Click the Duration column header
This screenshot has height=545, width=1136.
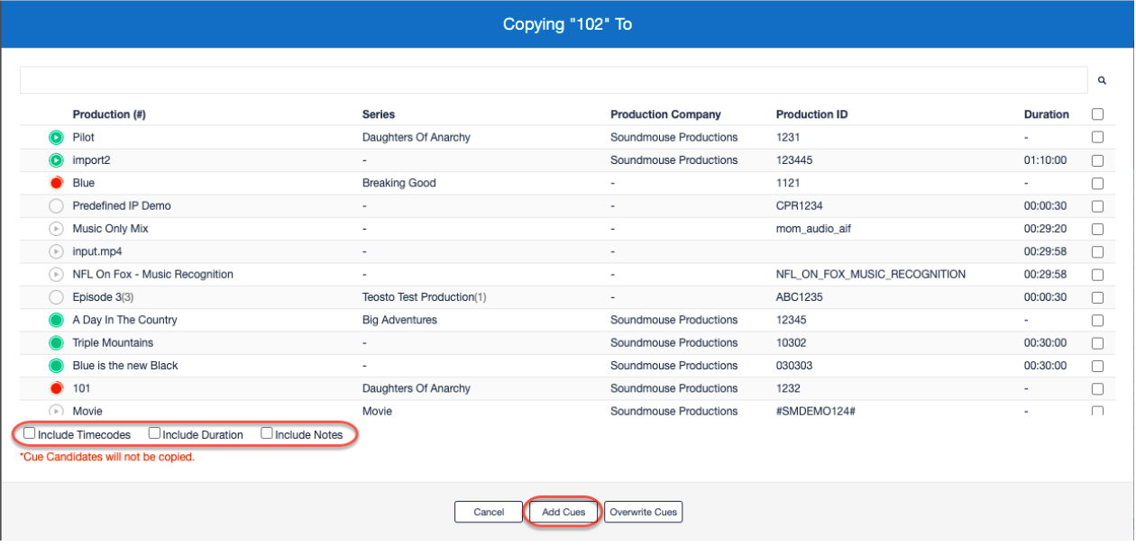click(1047, 114)
